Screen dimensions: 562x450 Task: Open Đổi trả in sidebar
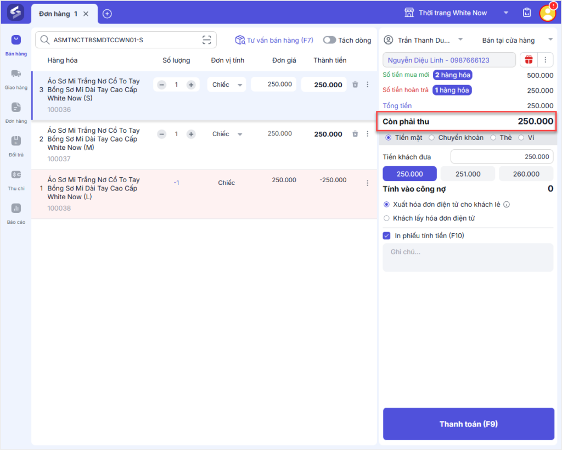pos(16,147)
